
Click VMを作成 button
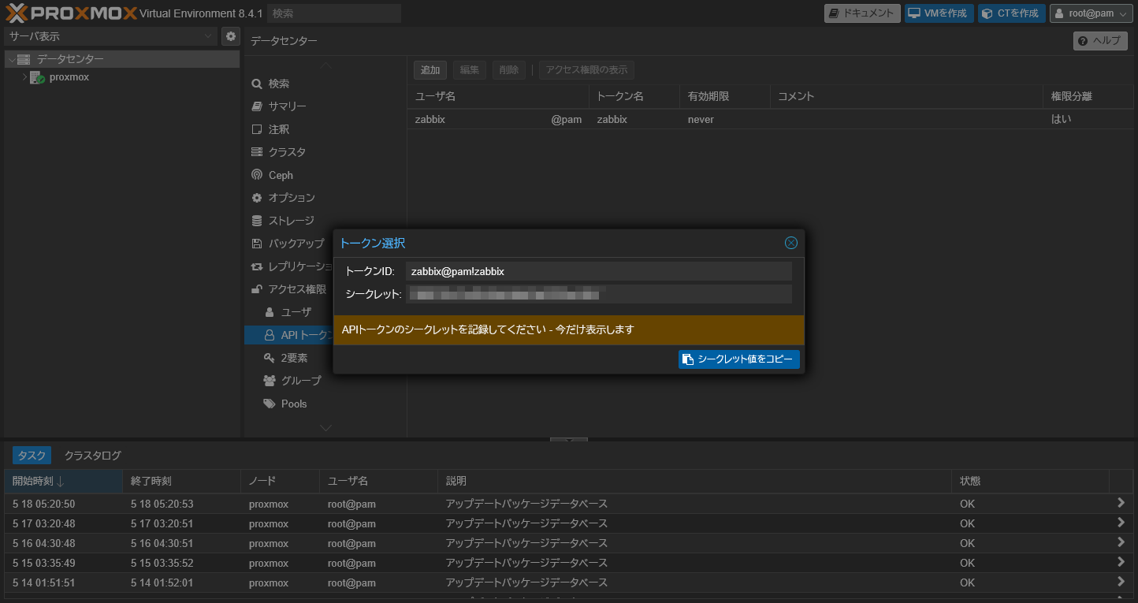(939, 13)
